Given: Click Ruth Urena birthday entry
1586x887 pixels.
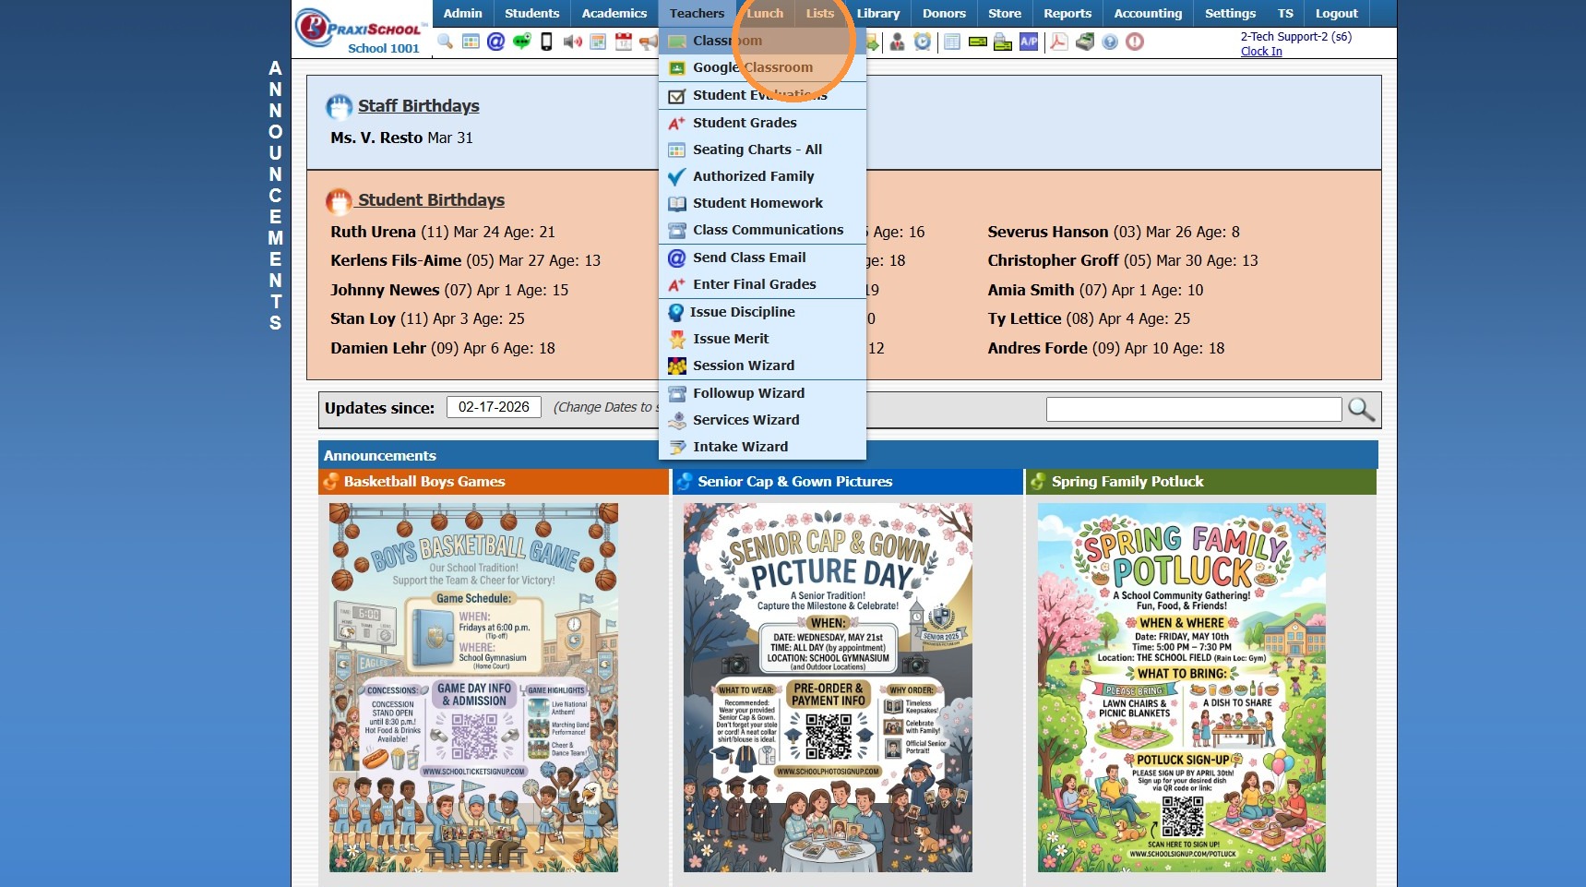Looking at the screenshot, I should pos(443,232).
